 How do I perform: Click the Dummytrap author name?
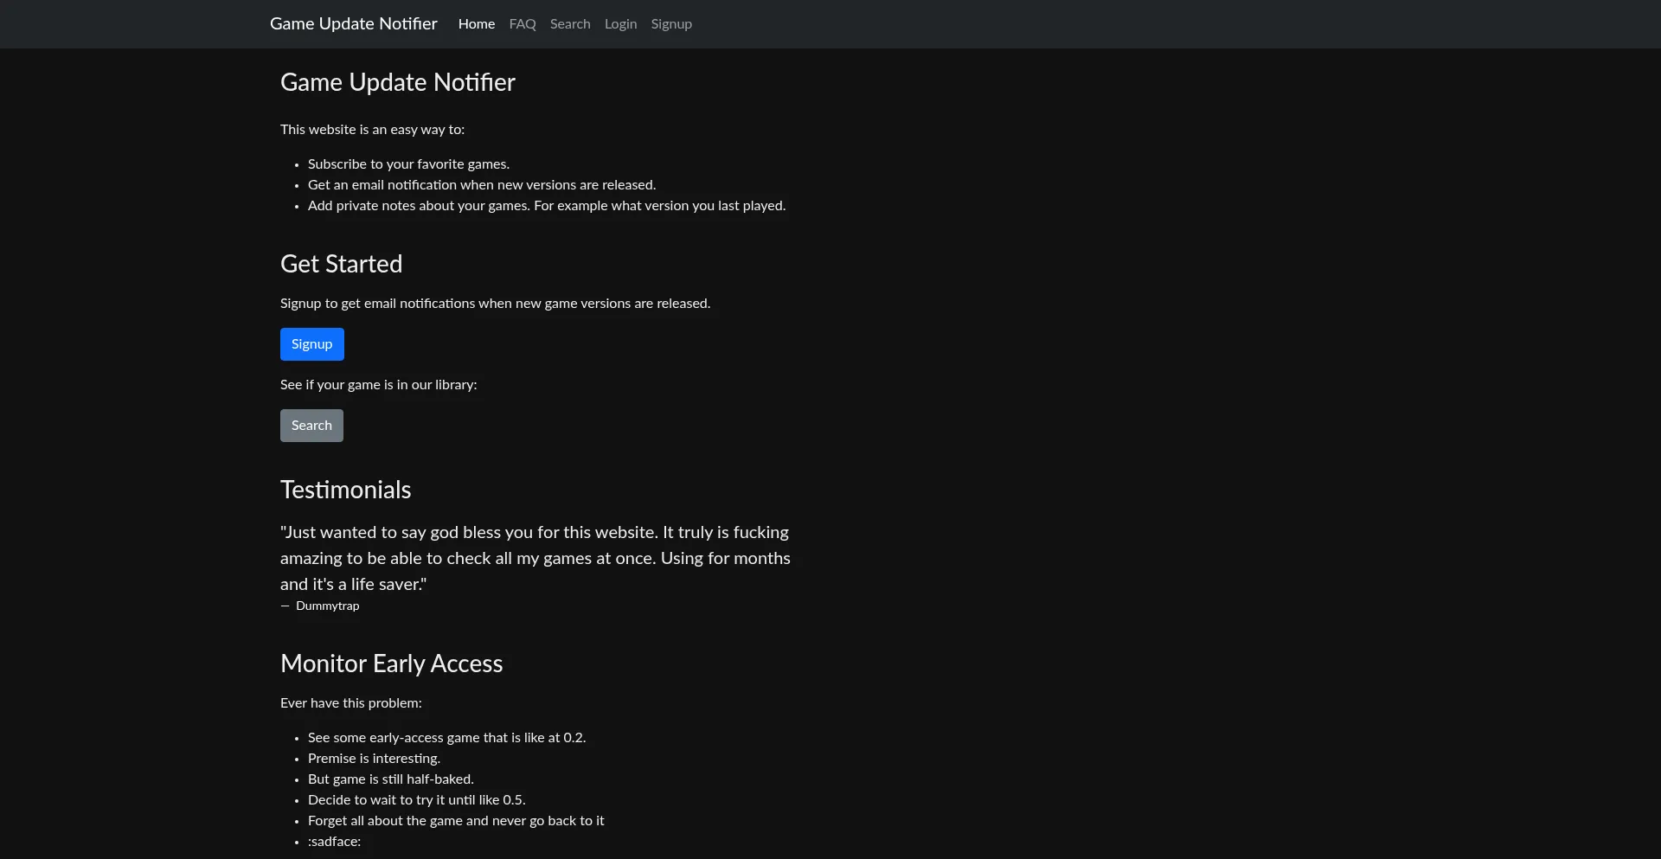point(327,606)
